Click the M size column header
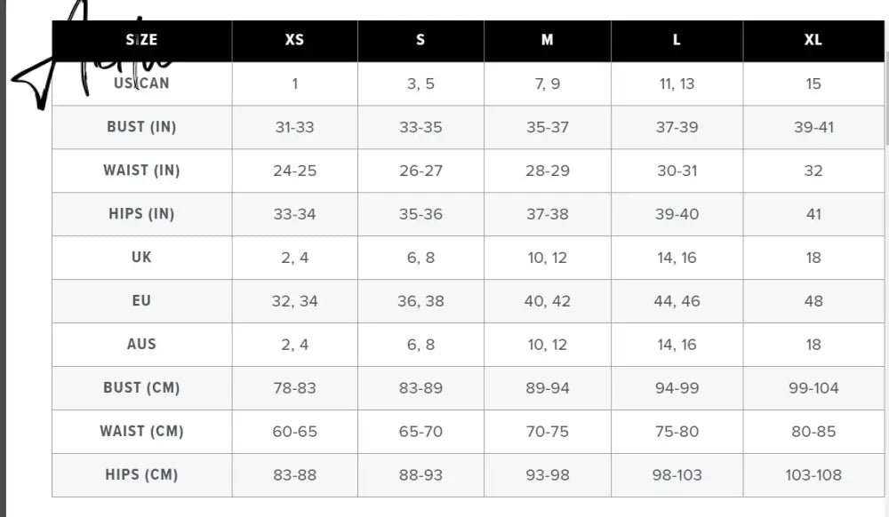This screenshot has height=517, width=889. coord(547,40)
